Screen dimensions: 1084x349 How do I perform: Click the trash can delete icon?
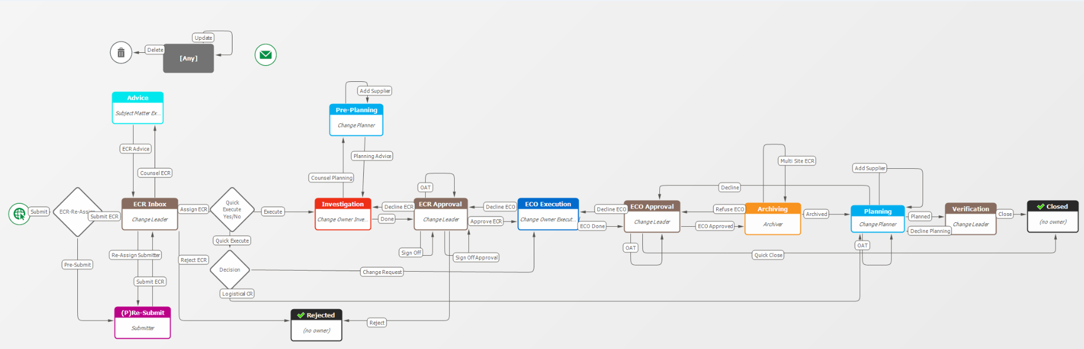121,53
